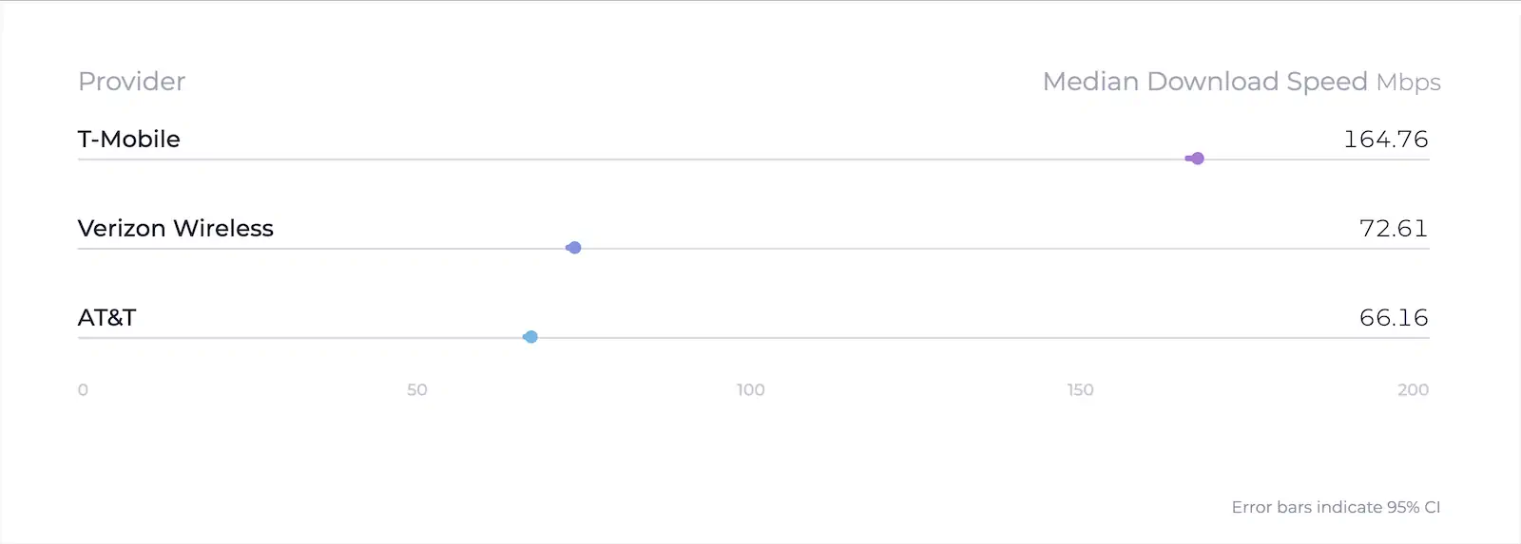Viewport: 1521px width, 544px height.
Task: Click the 150 axis tick label
Action: (1080, 389)
